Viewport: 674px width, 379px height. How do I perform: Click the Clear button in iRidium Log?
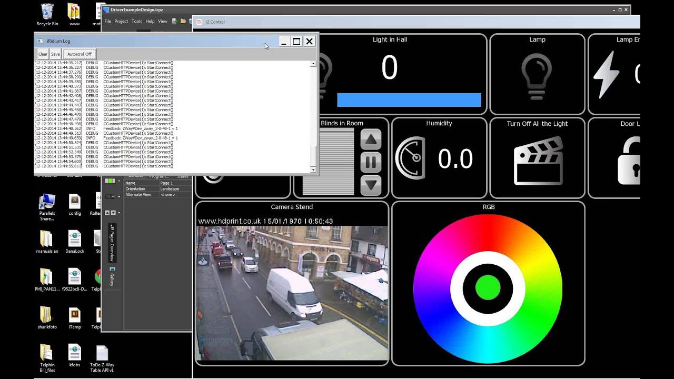(x=43, y=54)
